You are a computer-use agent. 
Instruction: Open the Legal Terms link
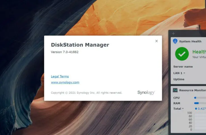(x=60, y=77)
